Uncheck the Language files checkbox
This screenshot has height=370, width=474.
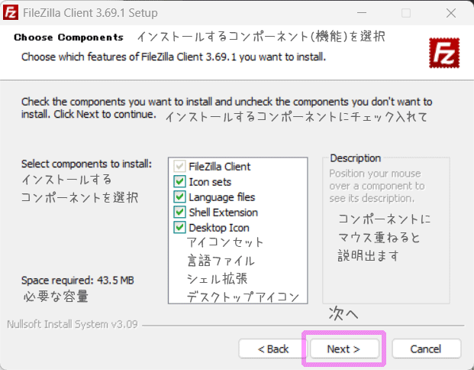179,196
